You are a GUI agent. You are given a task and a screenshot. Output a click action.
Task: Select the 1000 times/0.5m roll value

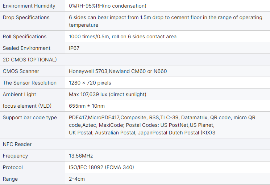pyautogui.click(x=122, y=36)
